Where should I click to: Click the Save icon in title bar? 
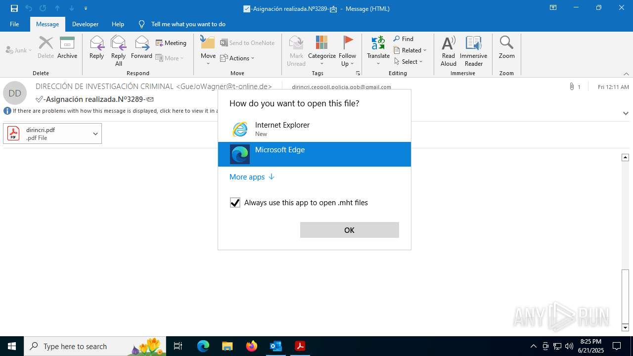point(14,8)
